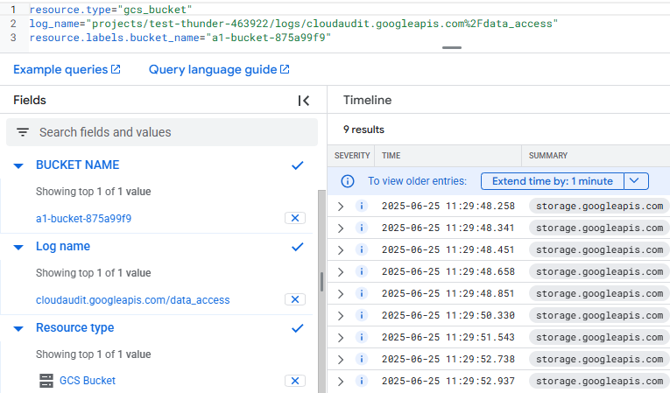The width and height of the screenshot is (670, 393).
Task: Collapse the Log name field group
Action: (x=18, y=247)
